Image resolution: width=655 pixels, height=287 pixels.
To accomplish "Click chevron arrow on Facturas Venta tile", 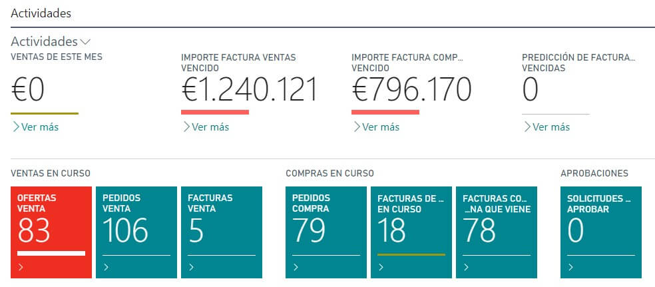I will click(191, 268).
